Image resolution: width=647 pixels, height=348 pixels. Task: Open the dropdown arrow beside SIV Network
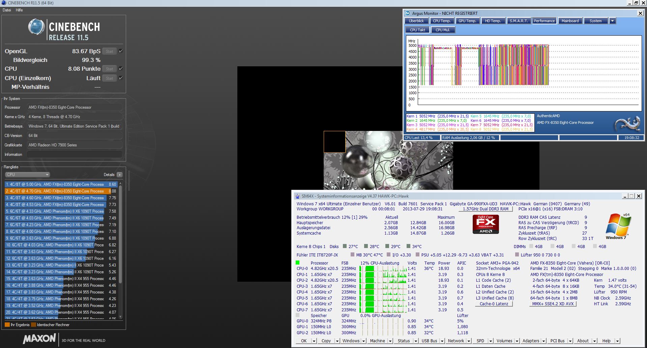pyautogui.click(x=469, y=341)
